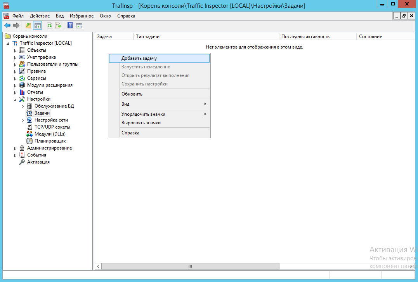
Task: Open Упорядочить значки submenu
Action: [x=159, y=114]
